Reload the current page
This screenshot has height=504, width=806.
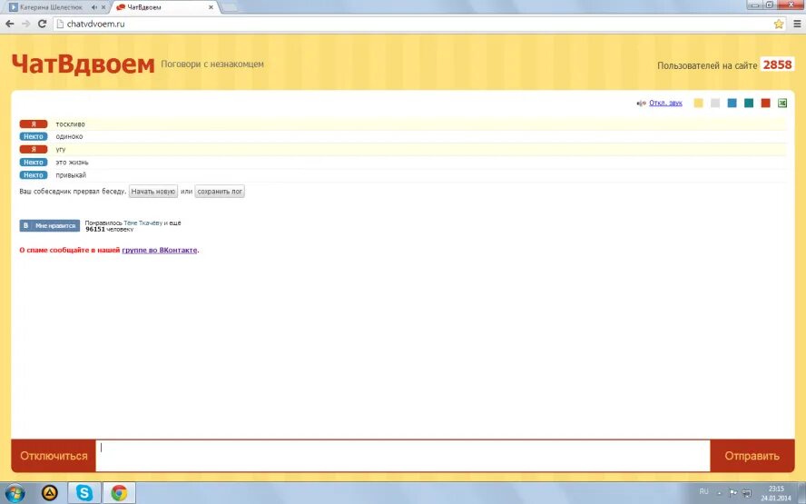tap(42, 24)
